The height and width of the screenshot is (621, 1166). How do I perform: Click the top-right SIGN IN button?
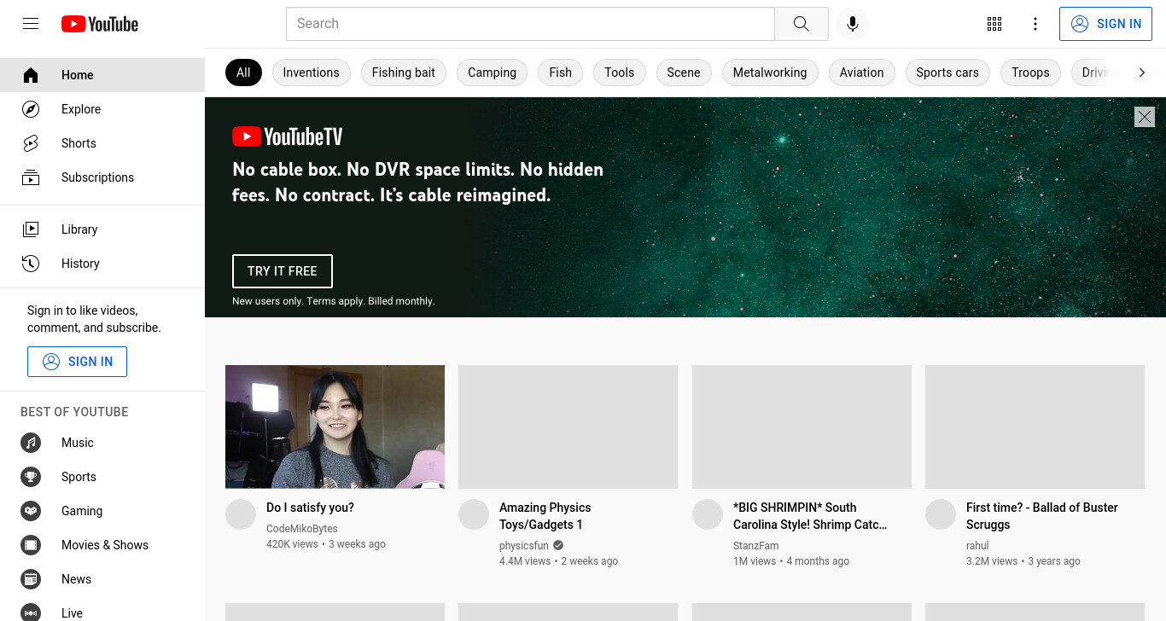(1105, 24)
